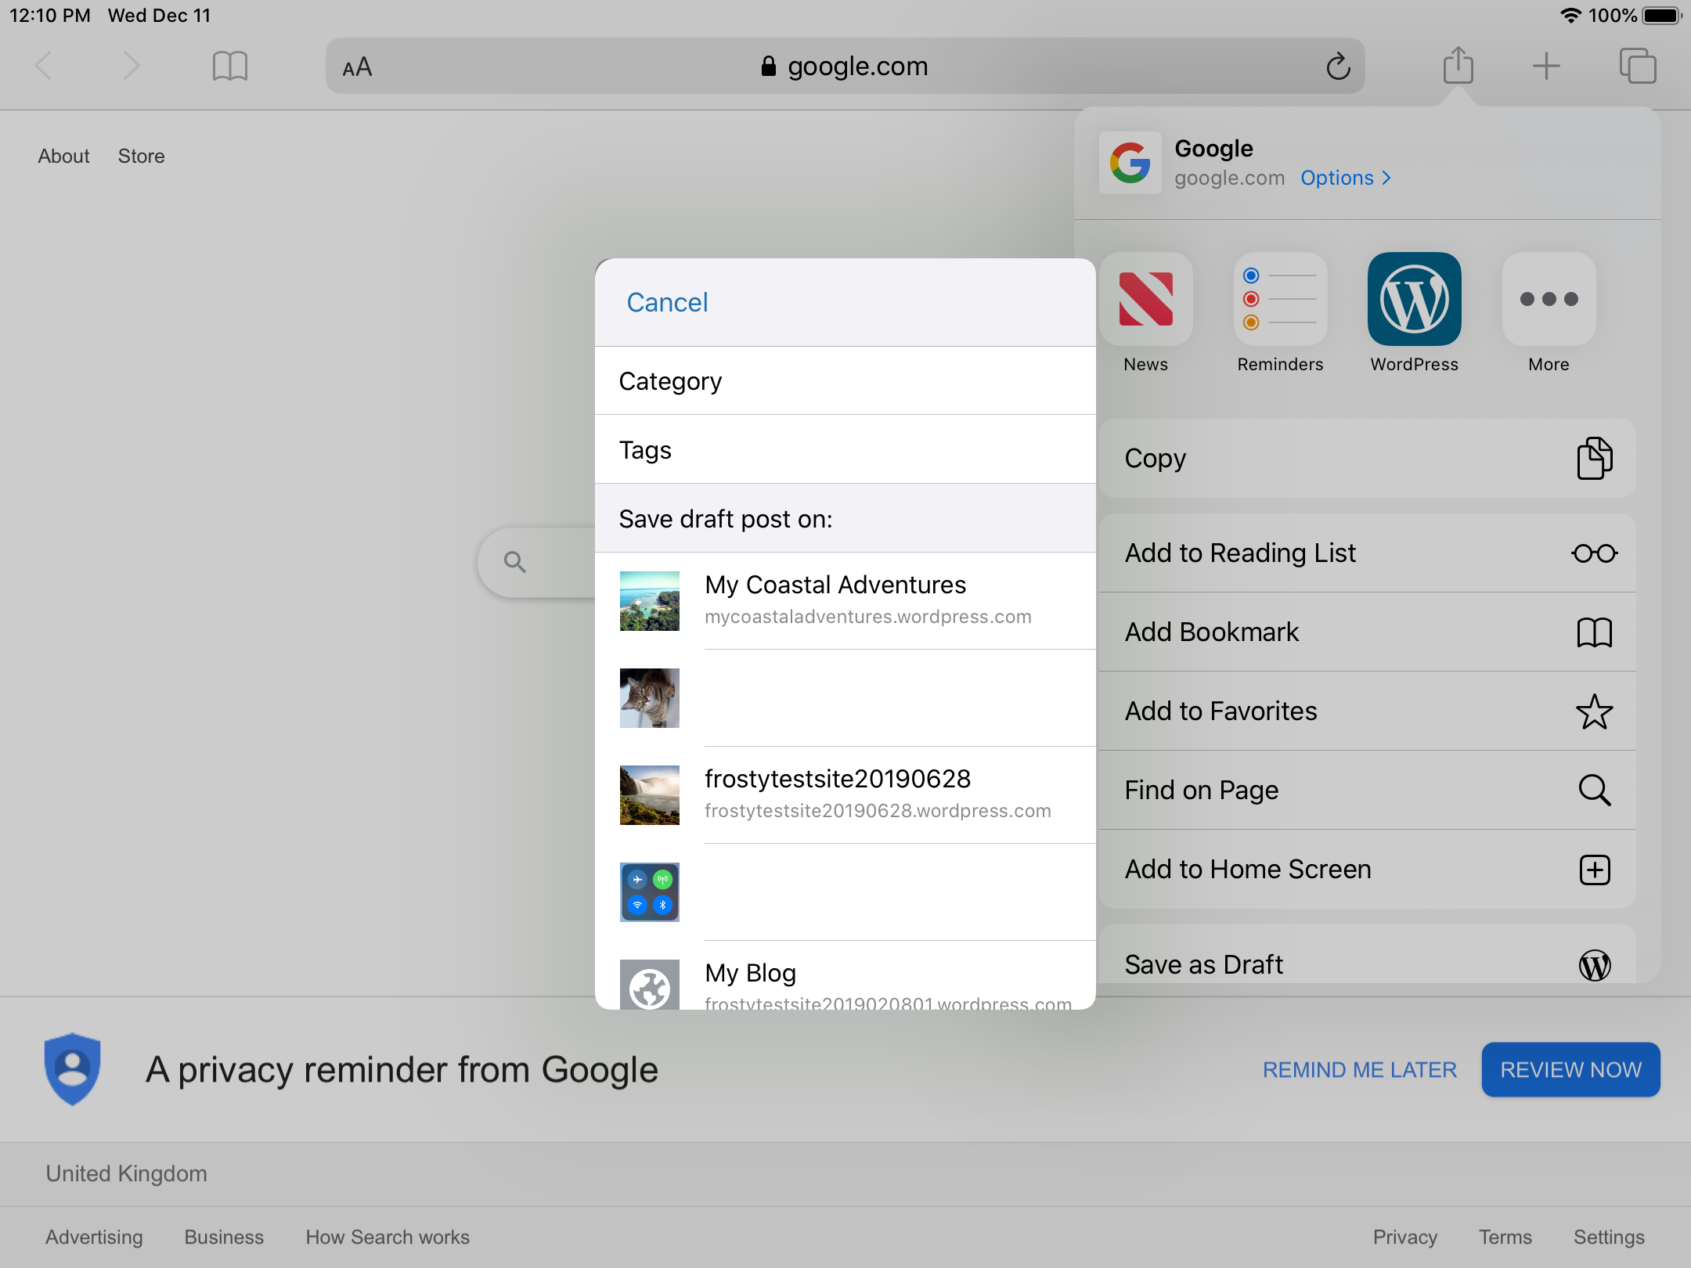Tap the Google search magnifier icon
Screen dimensions: 1691x1268
point(514,561)
